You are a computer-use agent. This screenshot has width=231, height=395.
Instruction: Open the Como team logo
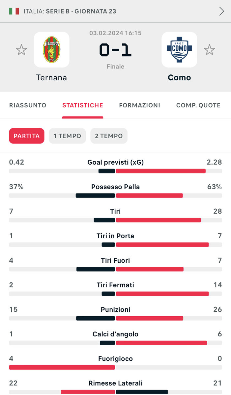179,50
